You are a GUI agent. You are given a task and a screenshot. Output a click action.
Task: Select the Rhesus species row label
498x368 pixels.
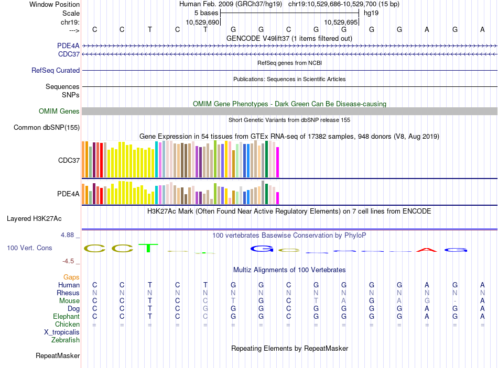(68, 293)
